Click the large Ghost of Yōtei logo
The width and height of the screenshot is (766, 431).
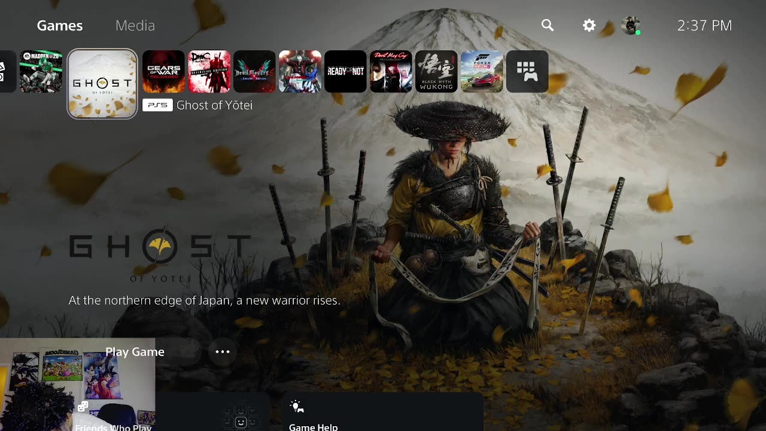[x=160, y=254]
